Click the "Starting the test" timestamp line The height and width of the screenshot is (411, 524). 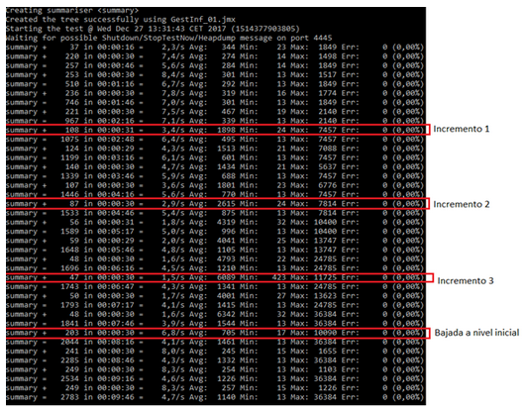[x=153, y=29]
